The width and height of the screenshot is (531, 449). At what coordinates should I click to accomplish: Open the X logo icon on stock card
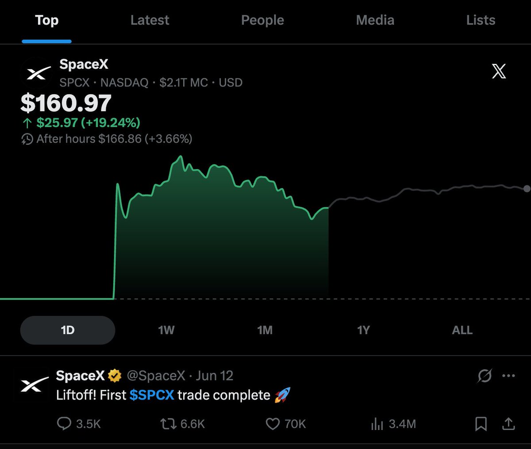click(499, 71)
